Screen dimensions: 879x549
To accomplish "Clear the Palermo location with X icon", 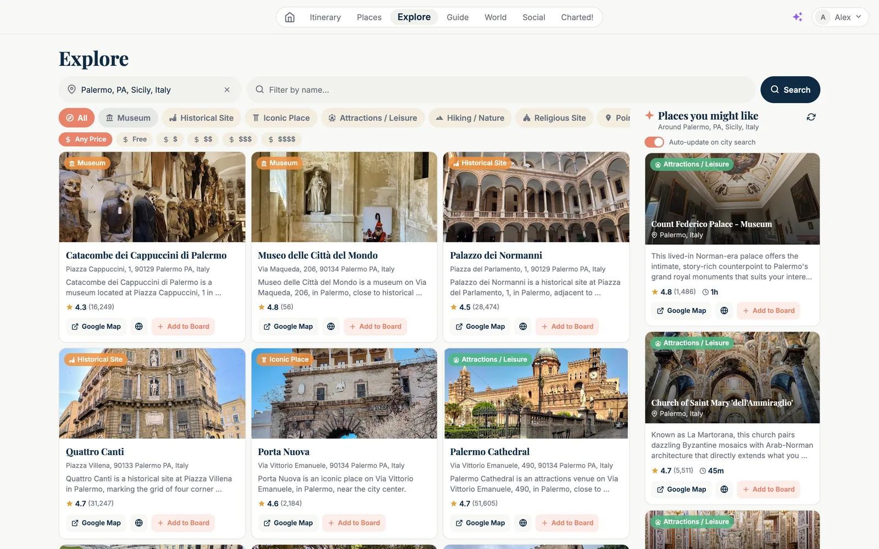I will click(227, 89).
